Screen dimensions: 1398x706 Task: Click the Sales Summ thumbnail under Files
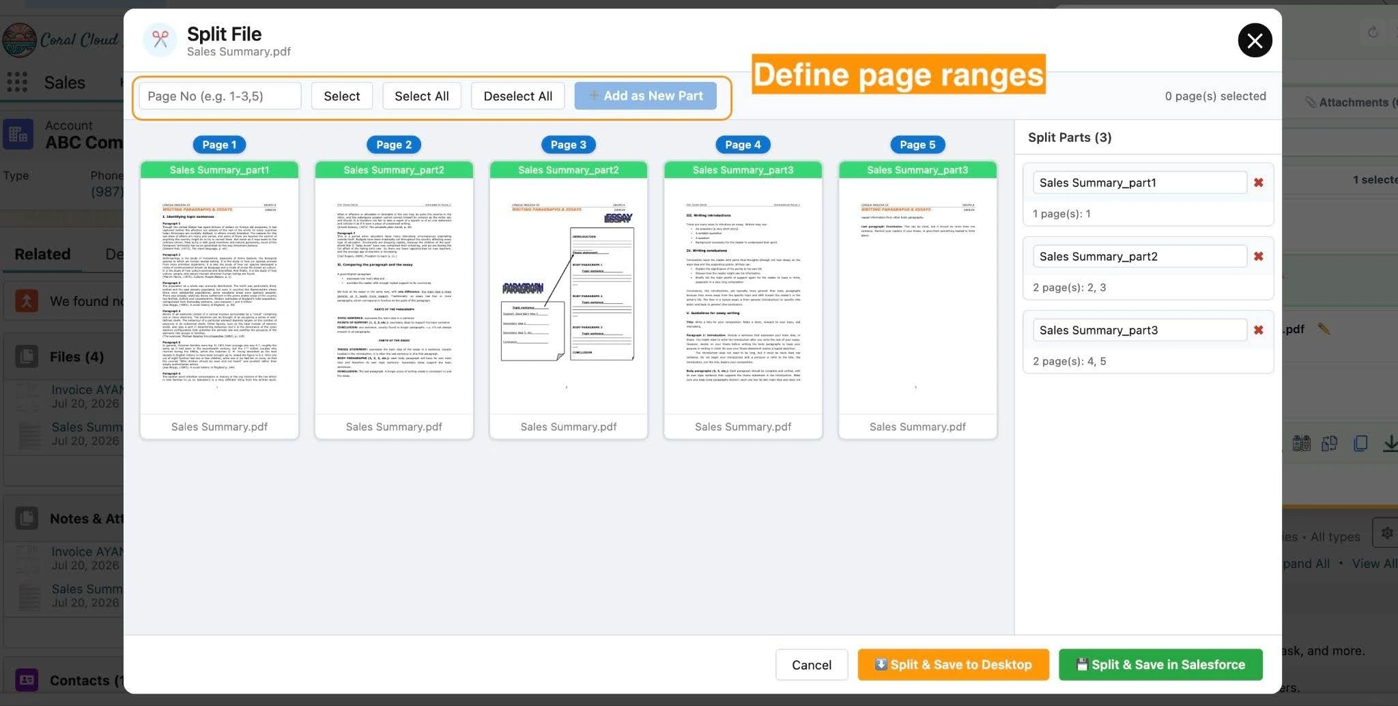click(x=29, y=434)
